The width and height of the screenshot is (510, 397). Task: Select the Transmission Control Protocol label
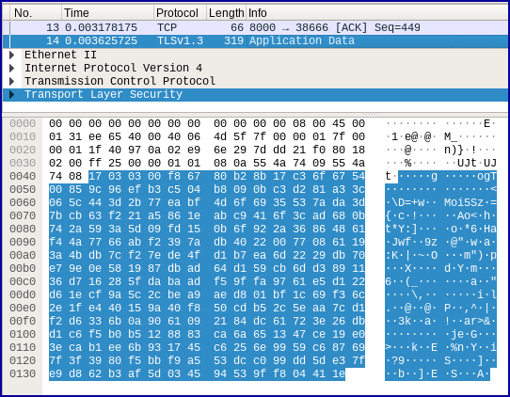pos(120,81)
